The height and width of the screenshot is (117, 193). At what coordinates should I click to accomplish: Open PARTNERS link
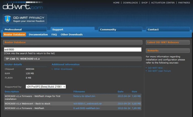(184, 3)
